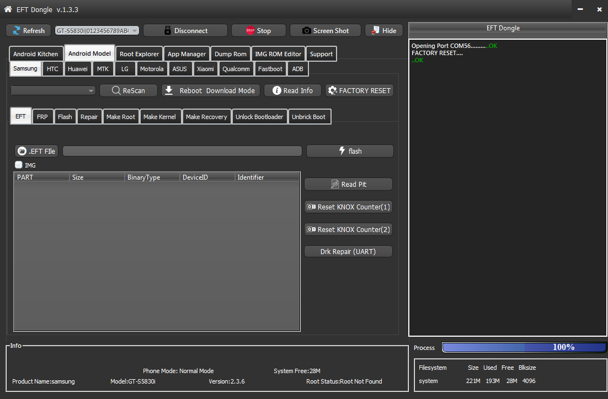This screenshot has height=399, width=608.
Task: Click the DeviceID column header
Action: 207,177
